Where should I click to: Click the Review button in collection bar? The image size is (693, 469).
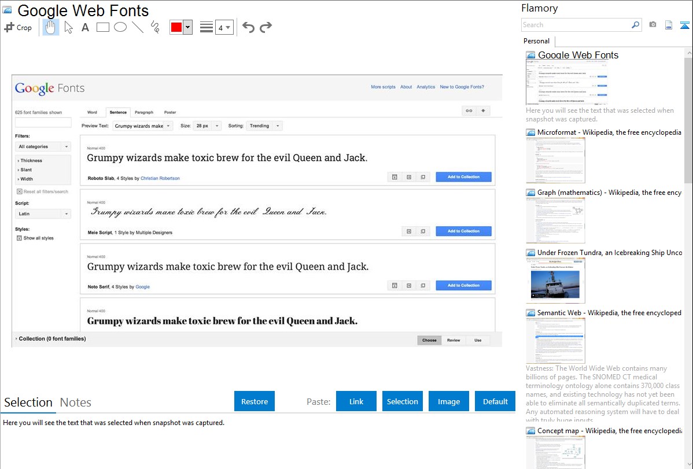click(454, 341)
